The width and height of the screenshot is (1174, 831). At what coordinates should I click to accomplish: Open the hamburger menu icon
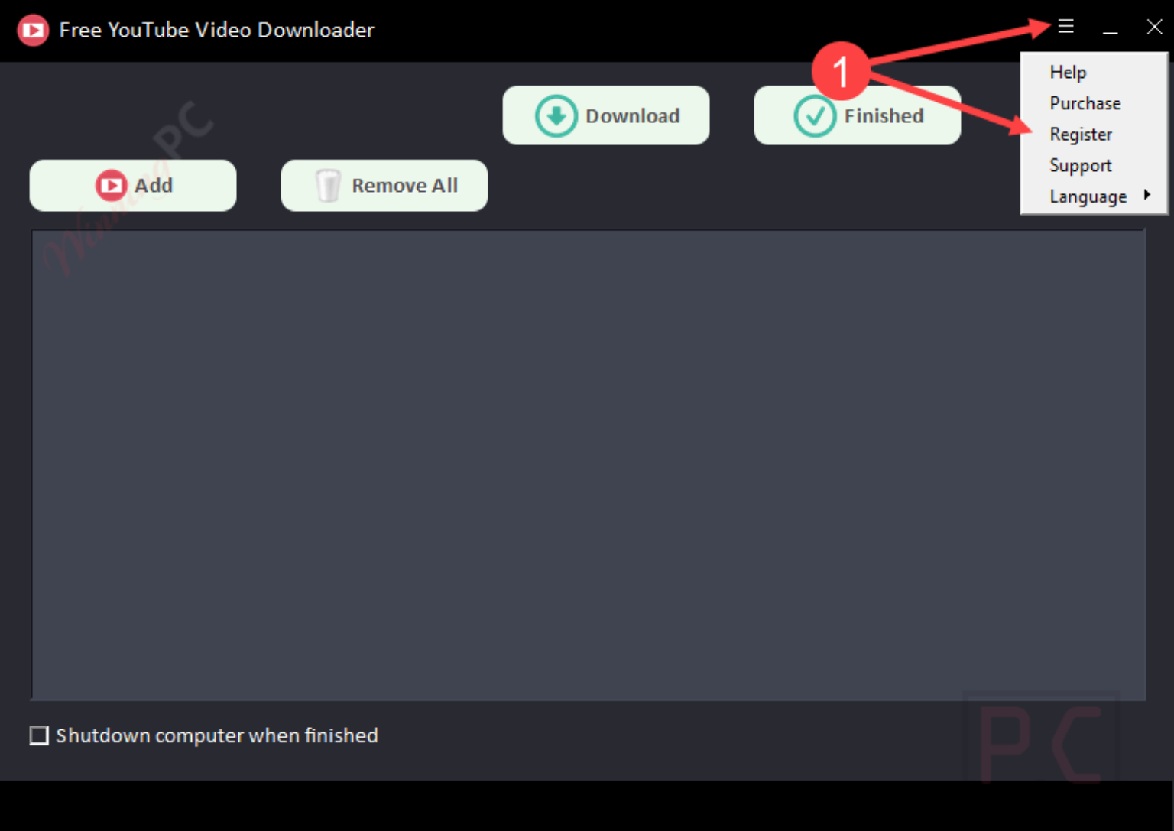pos(1065,26)
